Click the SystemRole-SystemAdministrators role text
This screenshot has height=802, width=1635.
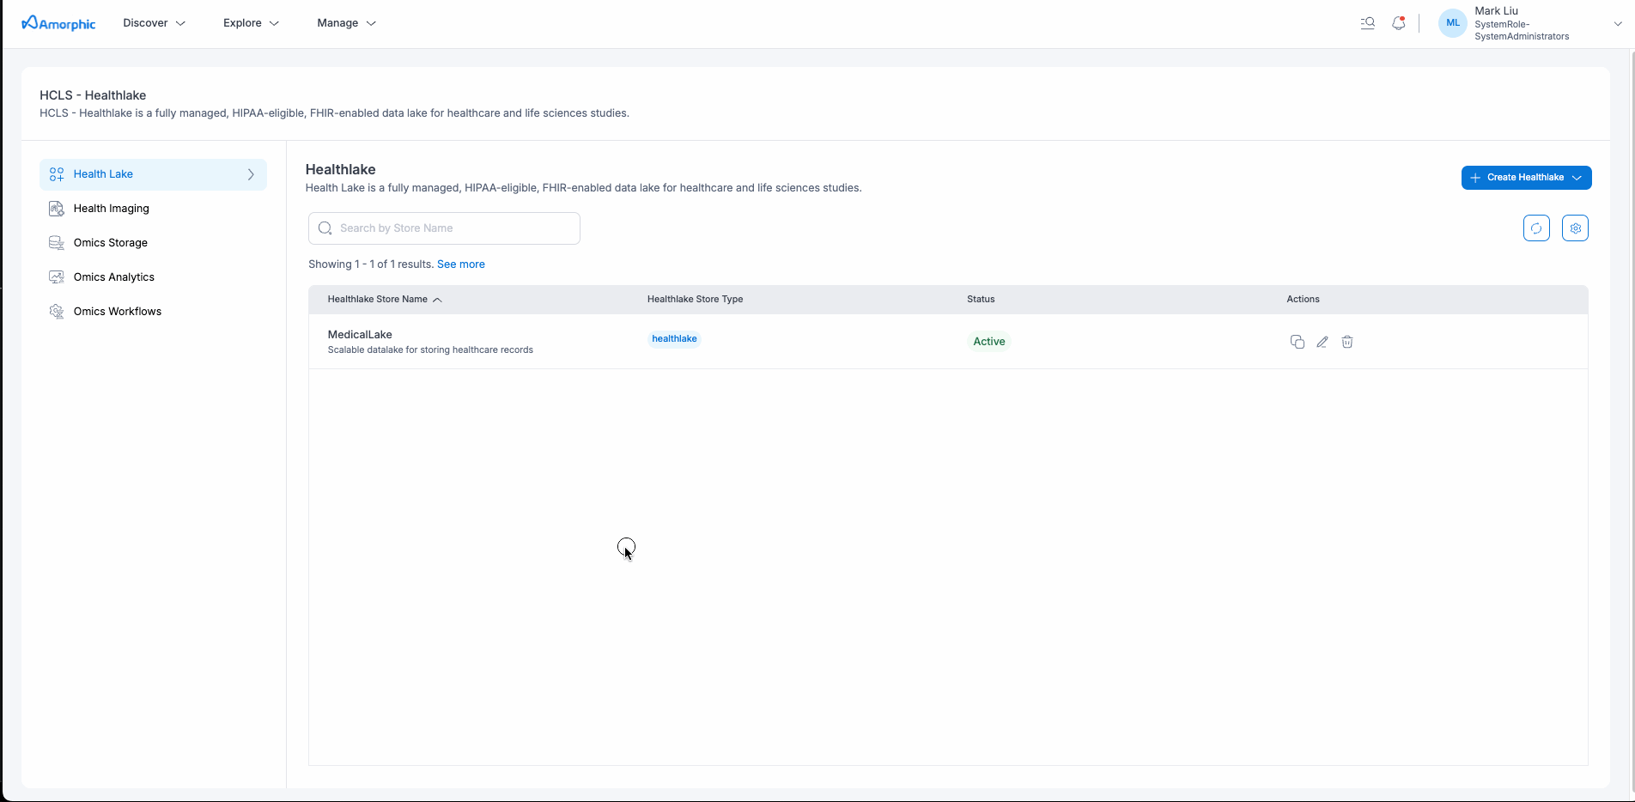coord(1522,31)
